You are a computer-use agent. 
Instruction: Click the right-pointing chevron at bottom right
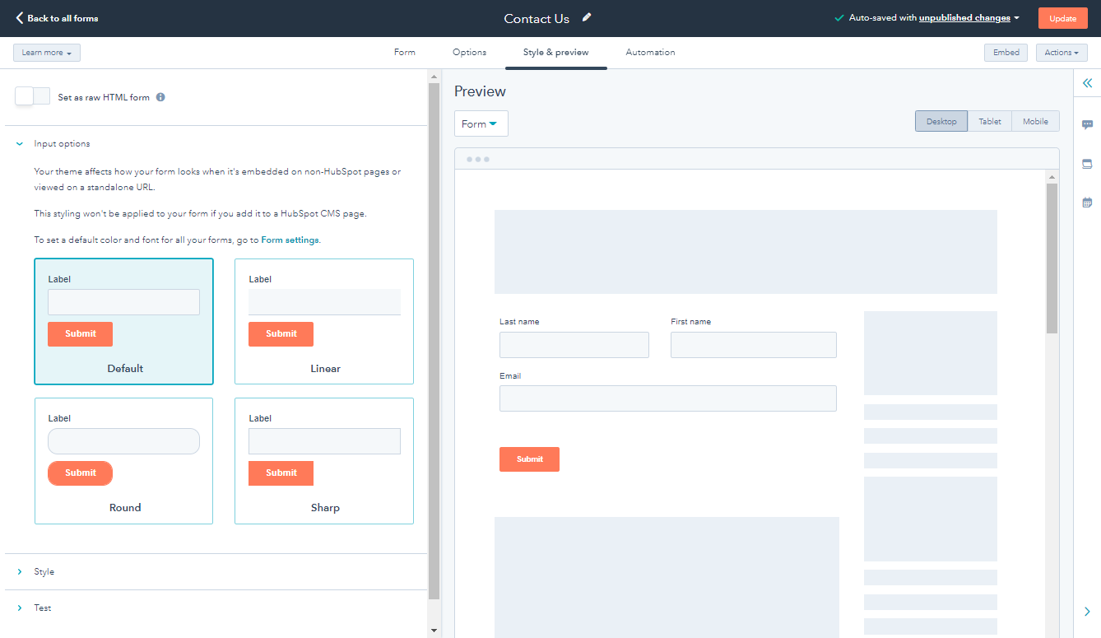pos(1087,612)
